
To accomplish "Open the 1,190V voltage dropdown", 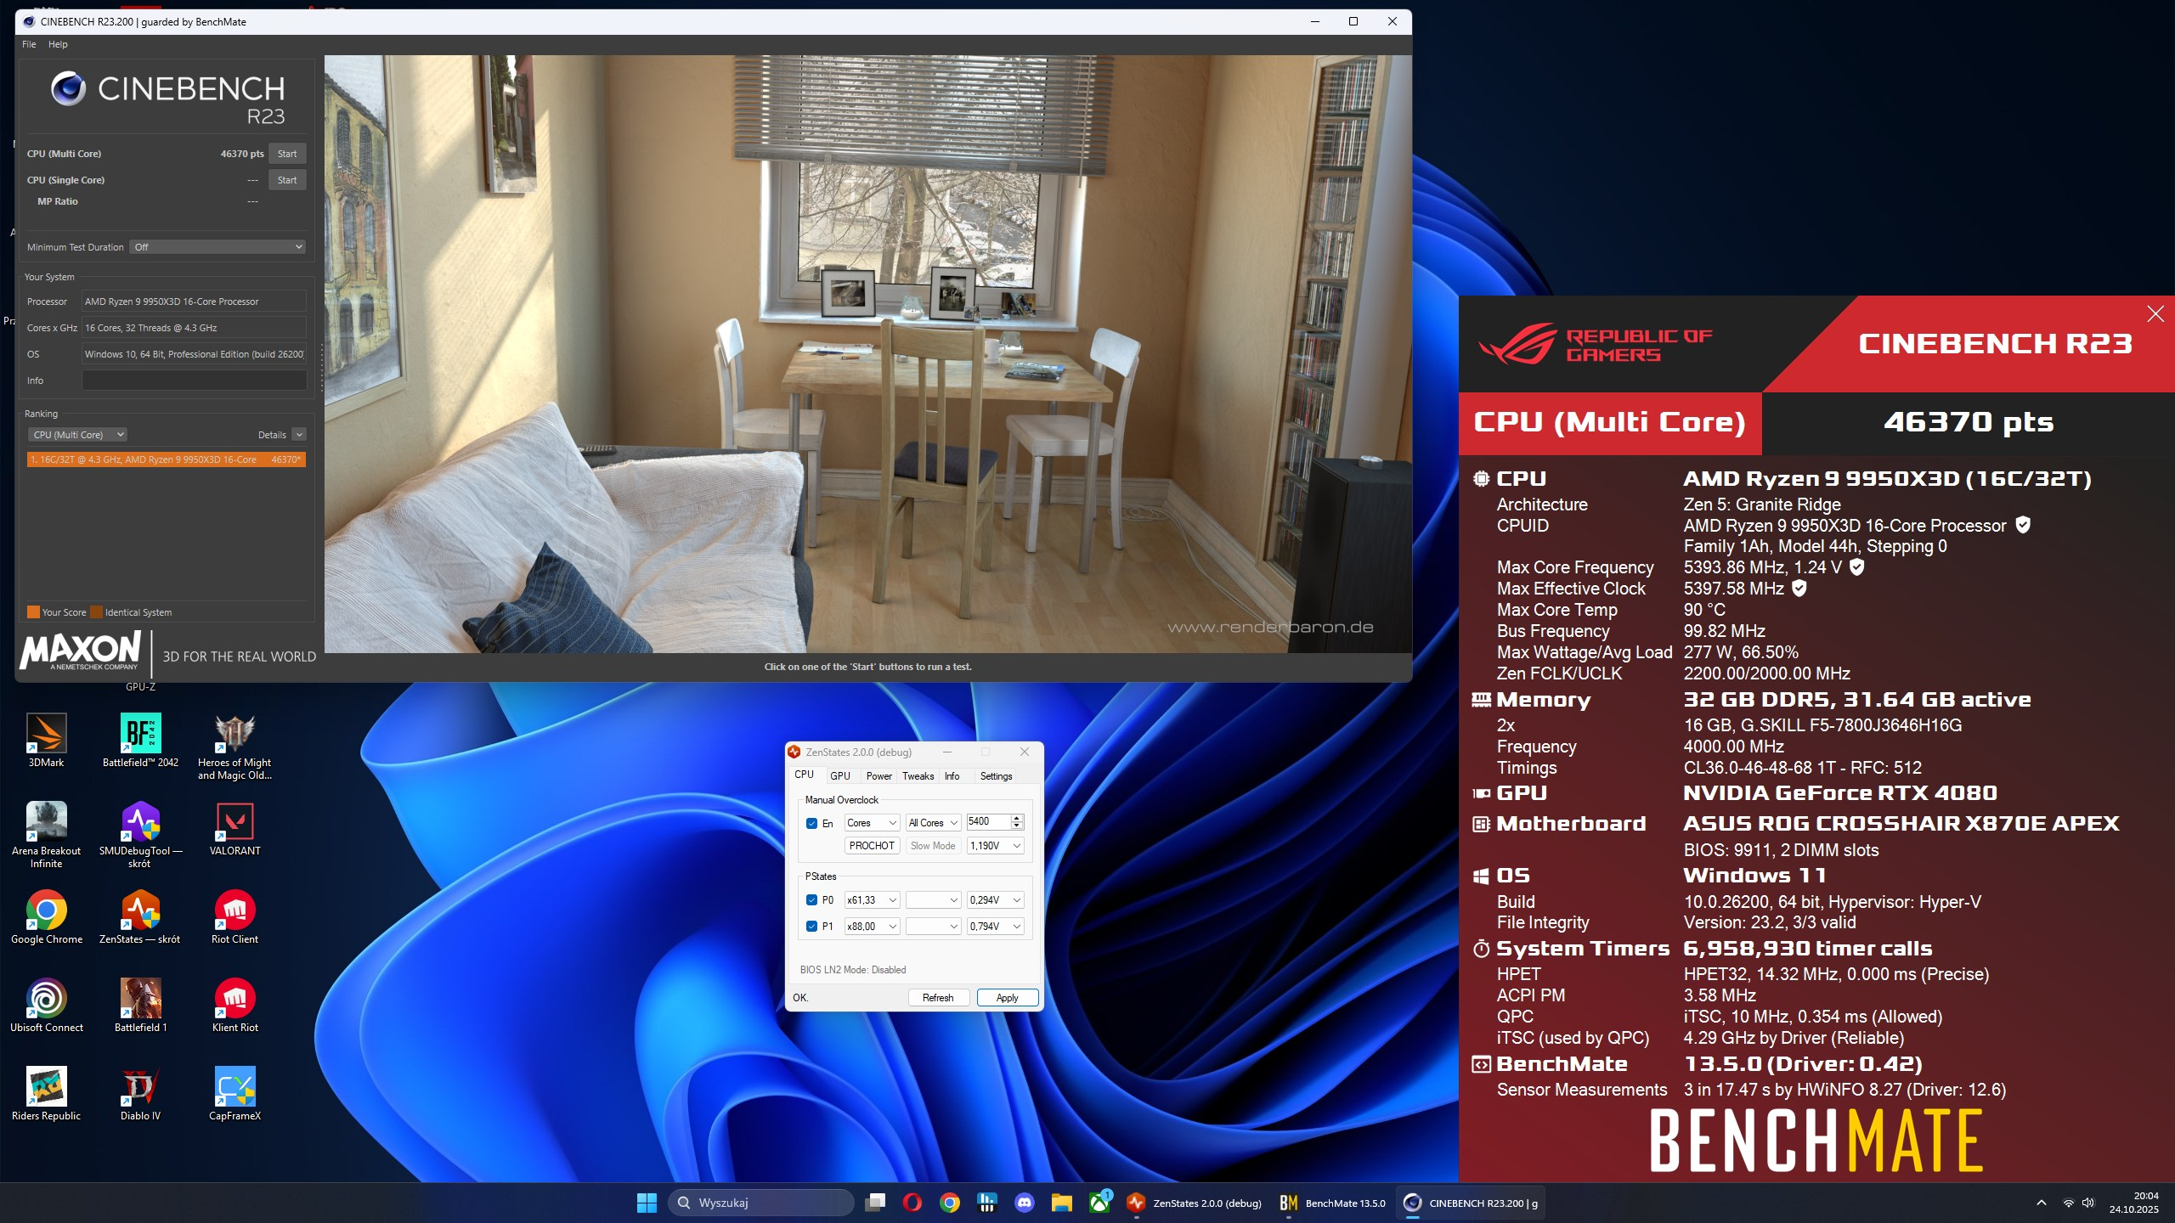I will [x=995, y=846].
